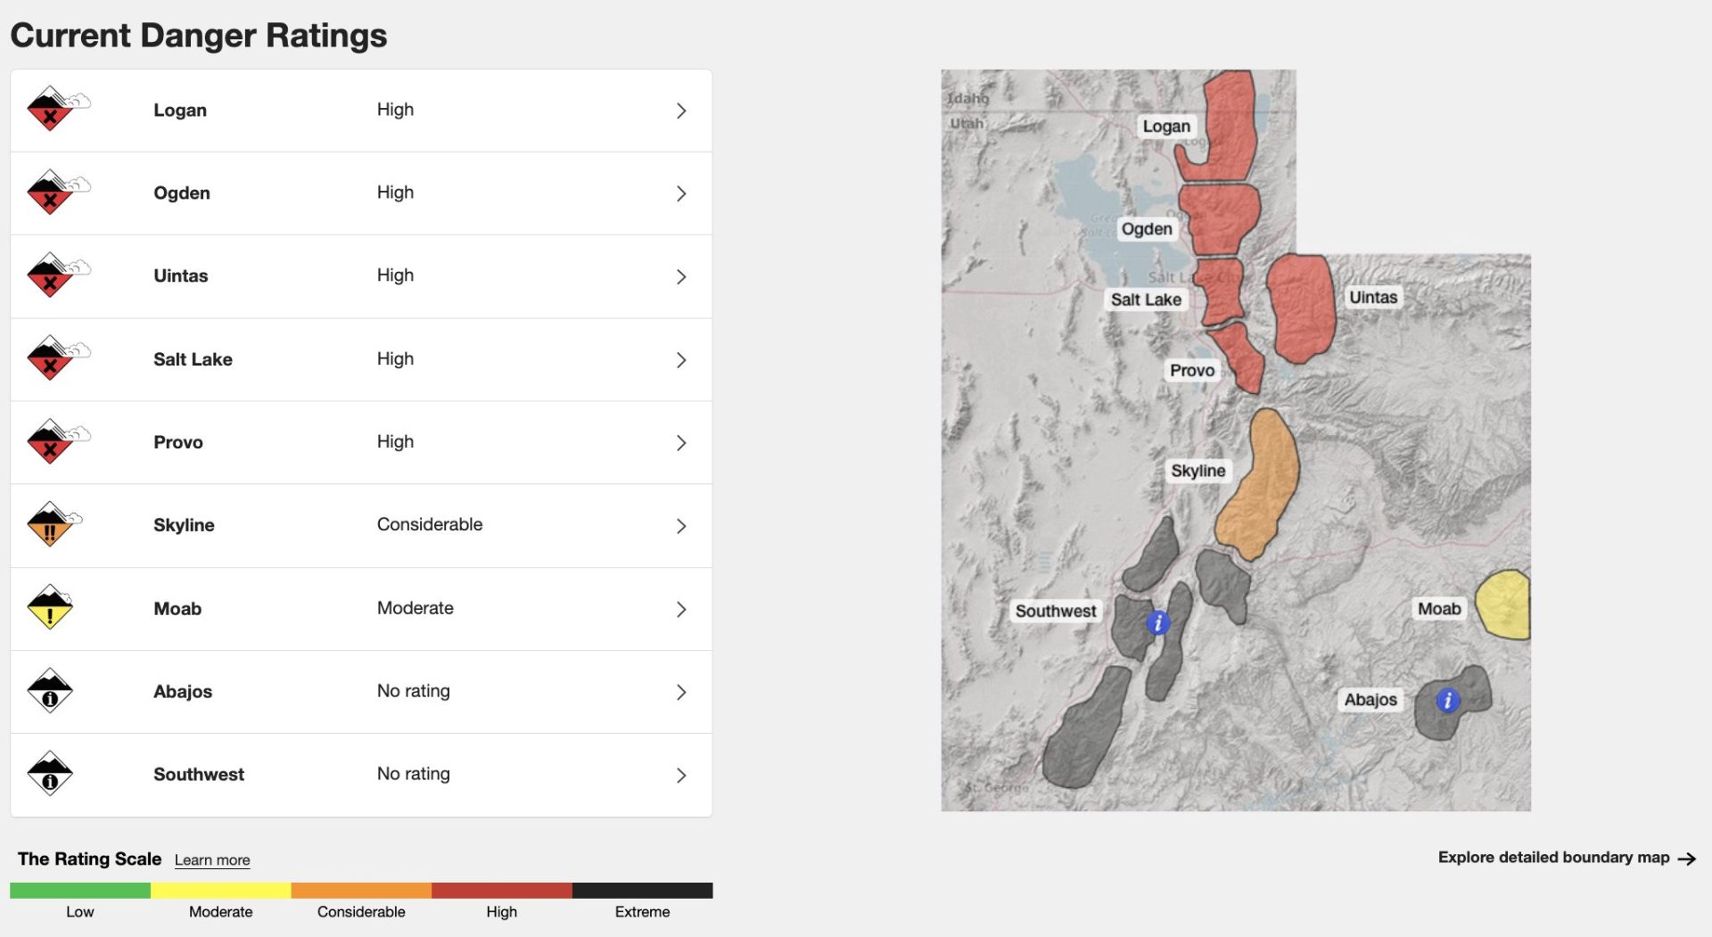This screenshot has width=1712, height=937.
Task: Select the Southwest region name in list
Action: click(x=199, y=774)
